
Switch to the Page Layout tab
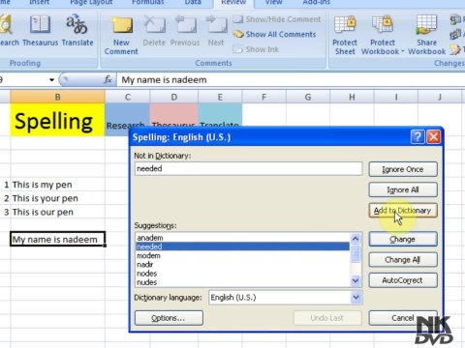[x=91, y=3]
